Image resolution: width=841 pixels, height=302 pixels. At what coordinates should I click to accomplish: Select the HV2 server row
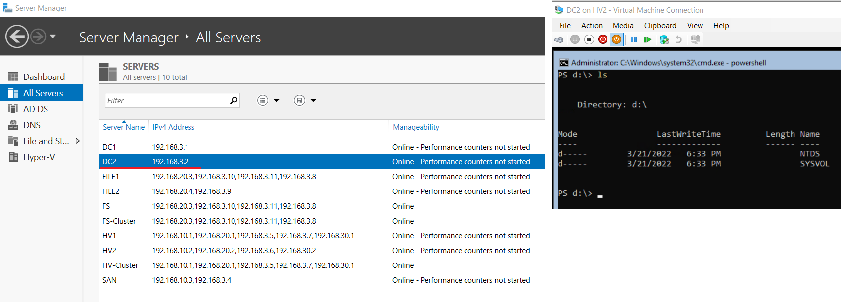[322, 250]
